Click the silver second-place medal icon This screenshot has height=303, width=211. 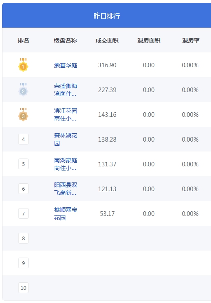click(x=23, y=90)
